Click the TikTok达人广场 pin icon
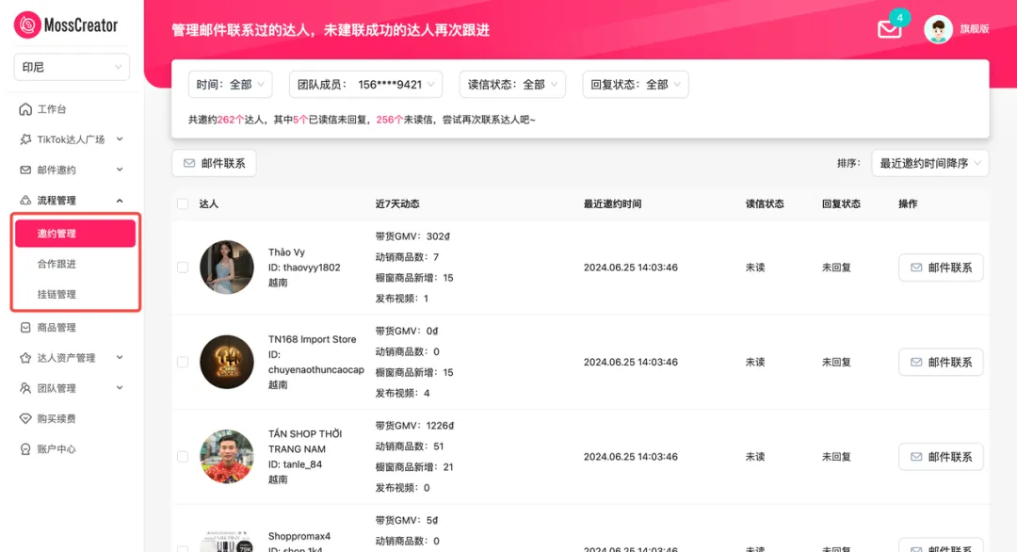Viewport: 1017px width, 552px height. tap(25, 139)
